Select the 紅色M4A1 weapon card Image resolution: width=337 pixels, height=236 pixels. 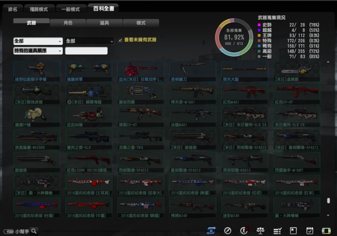pos(245,94)
